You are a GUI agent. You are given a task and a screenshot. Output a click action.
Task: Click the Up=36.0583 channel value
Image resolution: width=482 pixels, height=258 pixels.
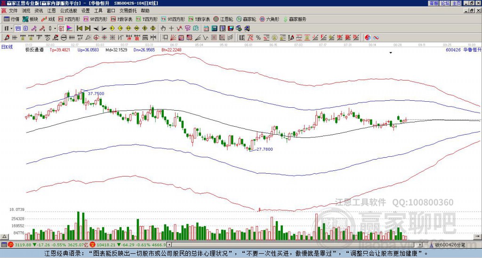pos(88,50)
